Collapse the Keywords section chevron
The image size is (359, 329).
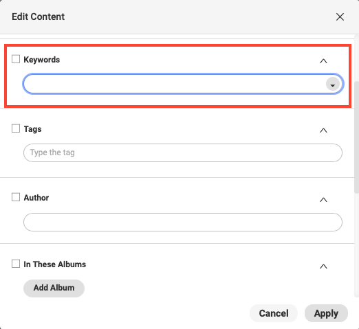click(323, 61)
